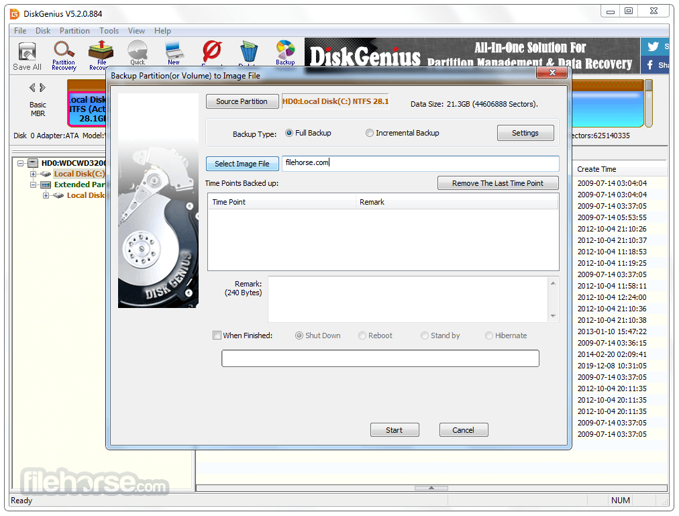Open the Help menu
Image resolution: width=679 pixels, height=516 pixels.
[162, 31]
